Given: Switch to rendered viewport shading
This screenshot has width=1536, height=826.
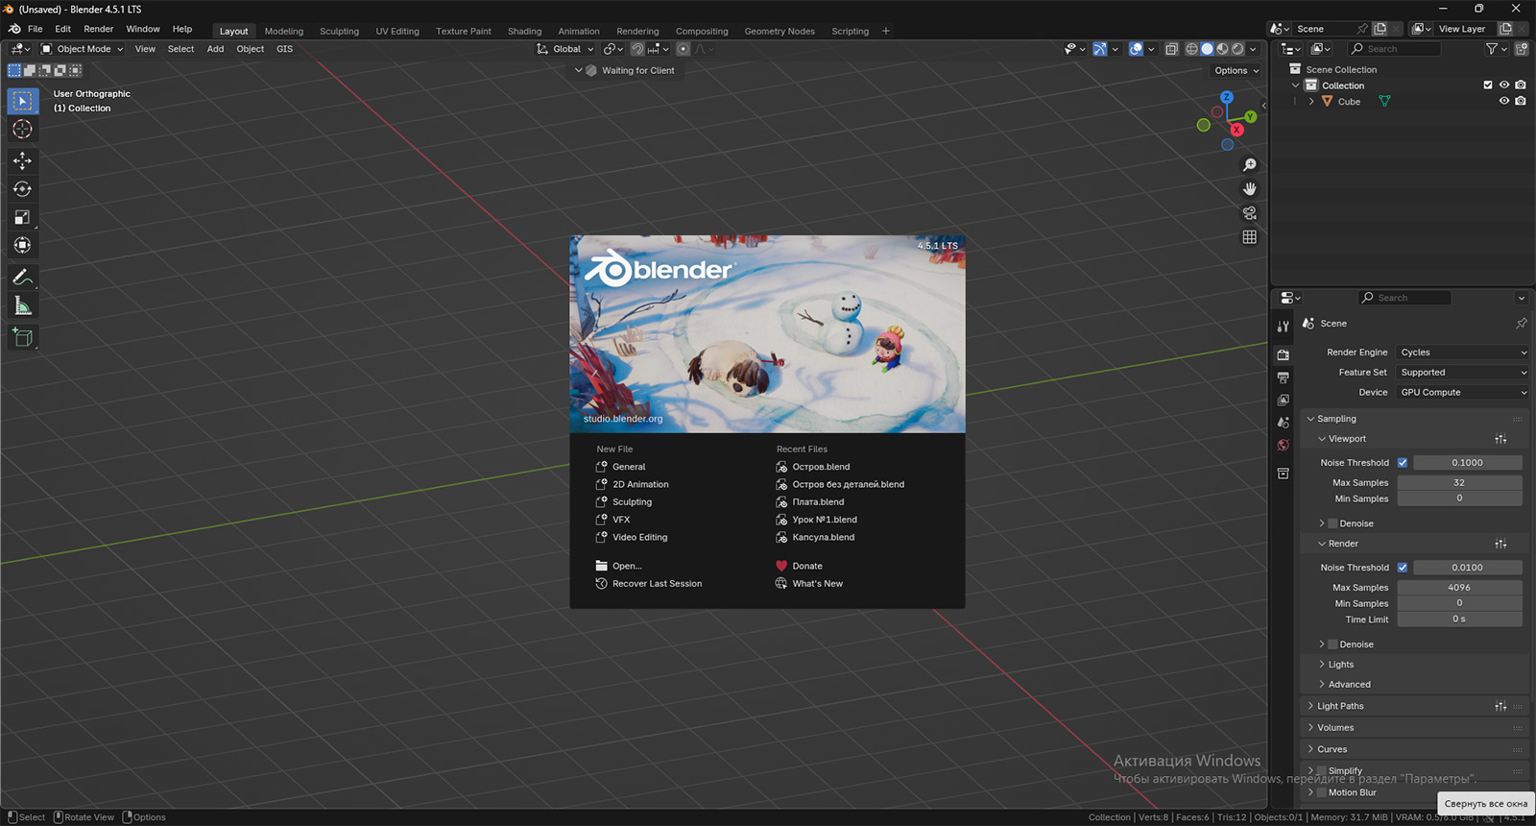Looking at the screenshot, I should 1238,49.
